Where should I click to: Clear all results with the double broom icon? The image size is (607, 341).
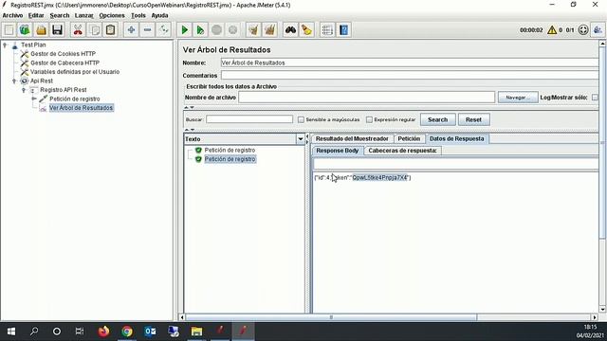pyautogui.click(x=269, y=29)
